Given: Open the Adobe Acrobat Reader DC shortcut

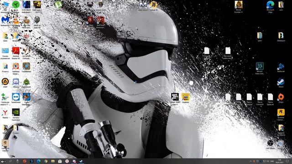Looking at the screenshot, I should (x=16, y=51).
